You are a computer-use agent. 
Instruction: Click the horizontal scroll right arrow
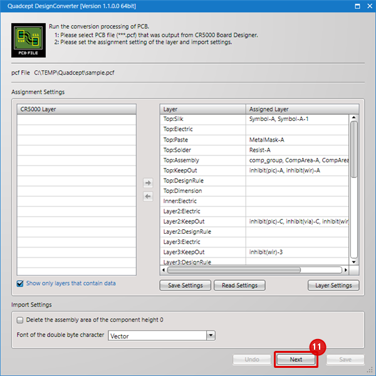(345, 270)
